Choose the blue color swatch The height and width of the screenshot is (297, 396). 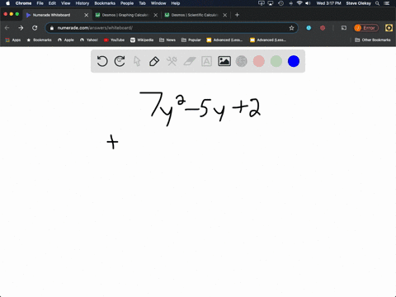294,61
